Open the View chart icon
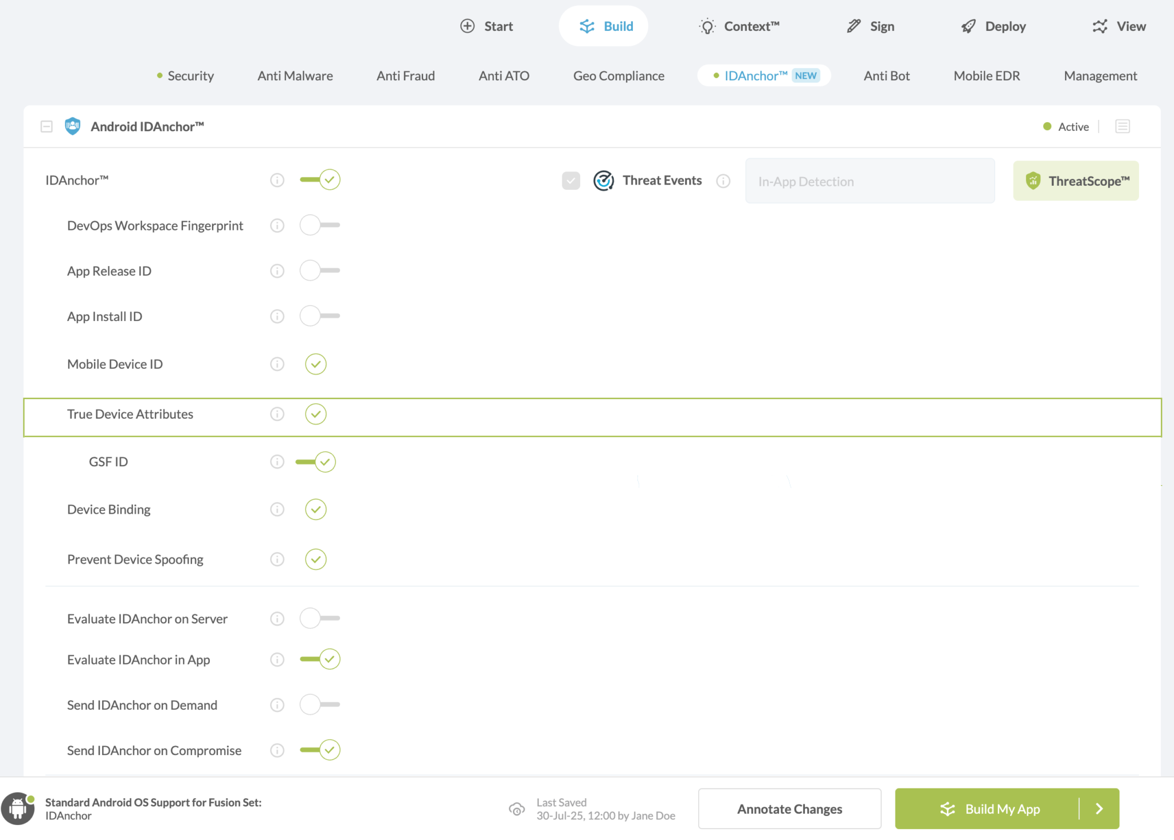1174x840 pixels. (1099, 26)
